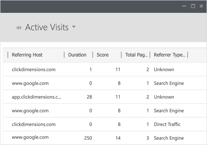The width and height of the screenshot is (207, 145).
Task: Select the clickdimensions.com Direct Traffic row
Action: (105, 124)
